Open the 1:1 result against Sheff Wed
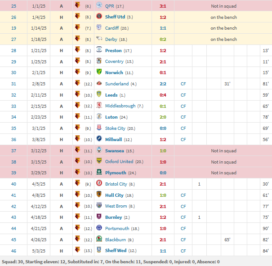The width and height of the screenshot is (272, 266). (x=163, y=251)
